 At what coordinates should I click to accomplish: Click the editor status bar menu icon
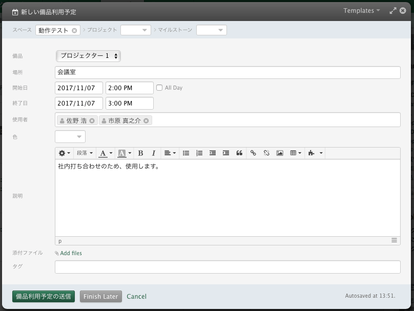(394, 240)
